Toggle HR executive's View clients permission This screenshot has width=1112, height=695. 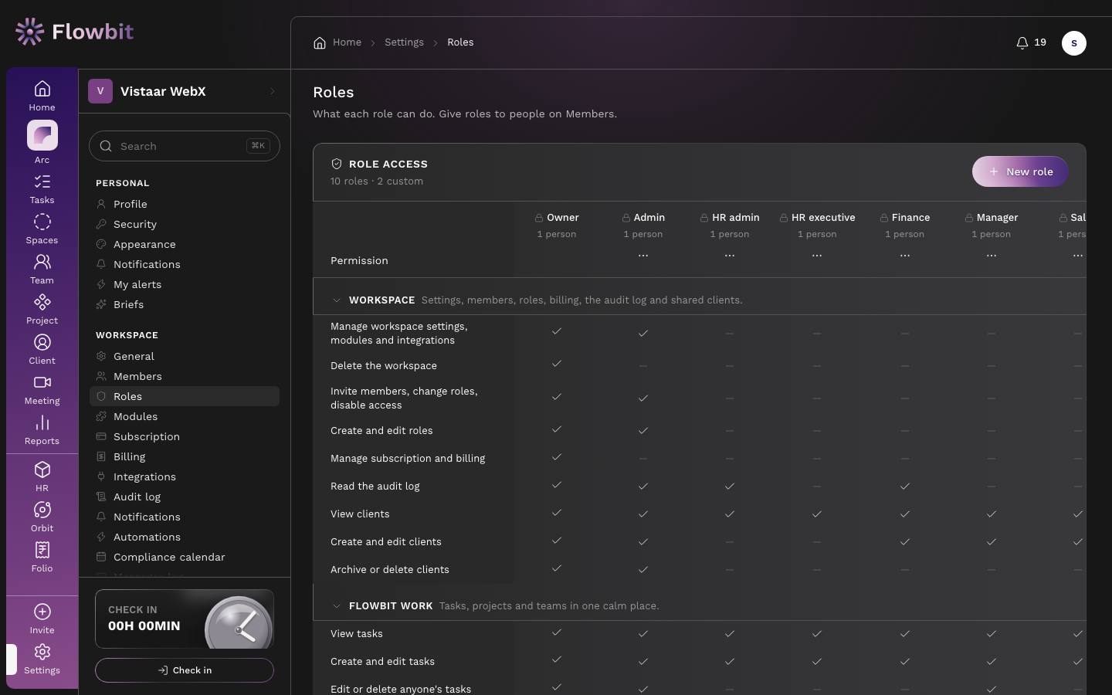point(817,514)
